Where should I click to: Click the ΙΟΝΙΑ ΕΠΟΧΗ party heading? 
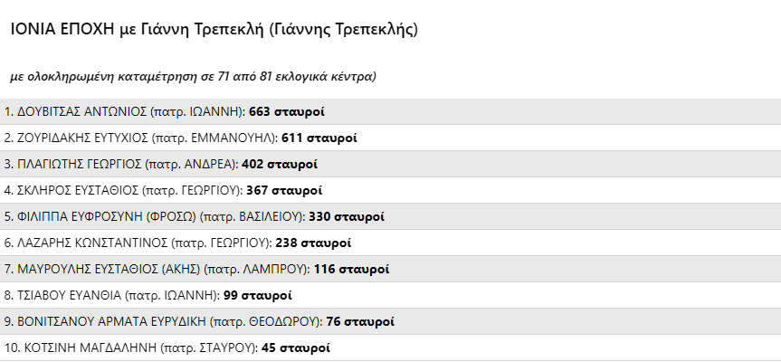[x=214, y=30]
